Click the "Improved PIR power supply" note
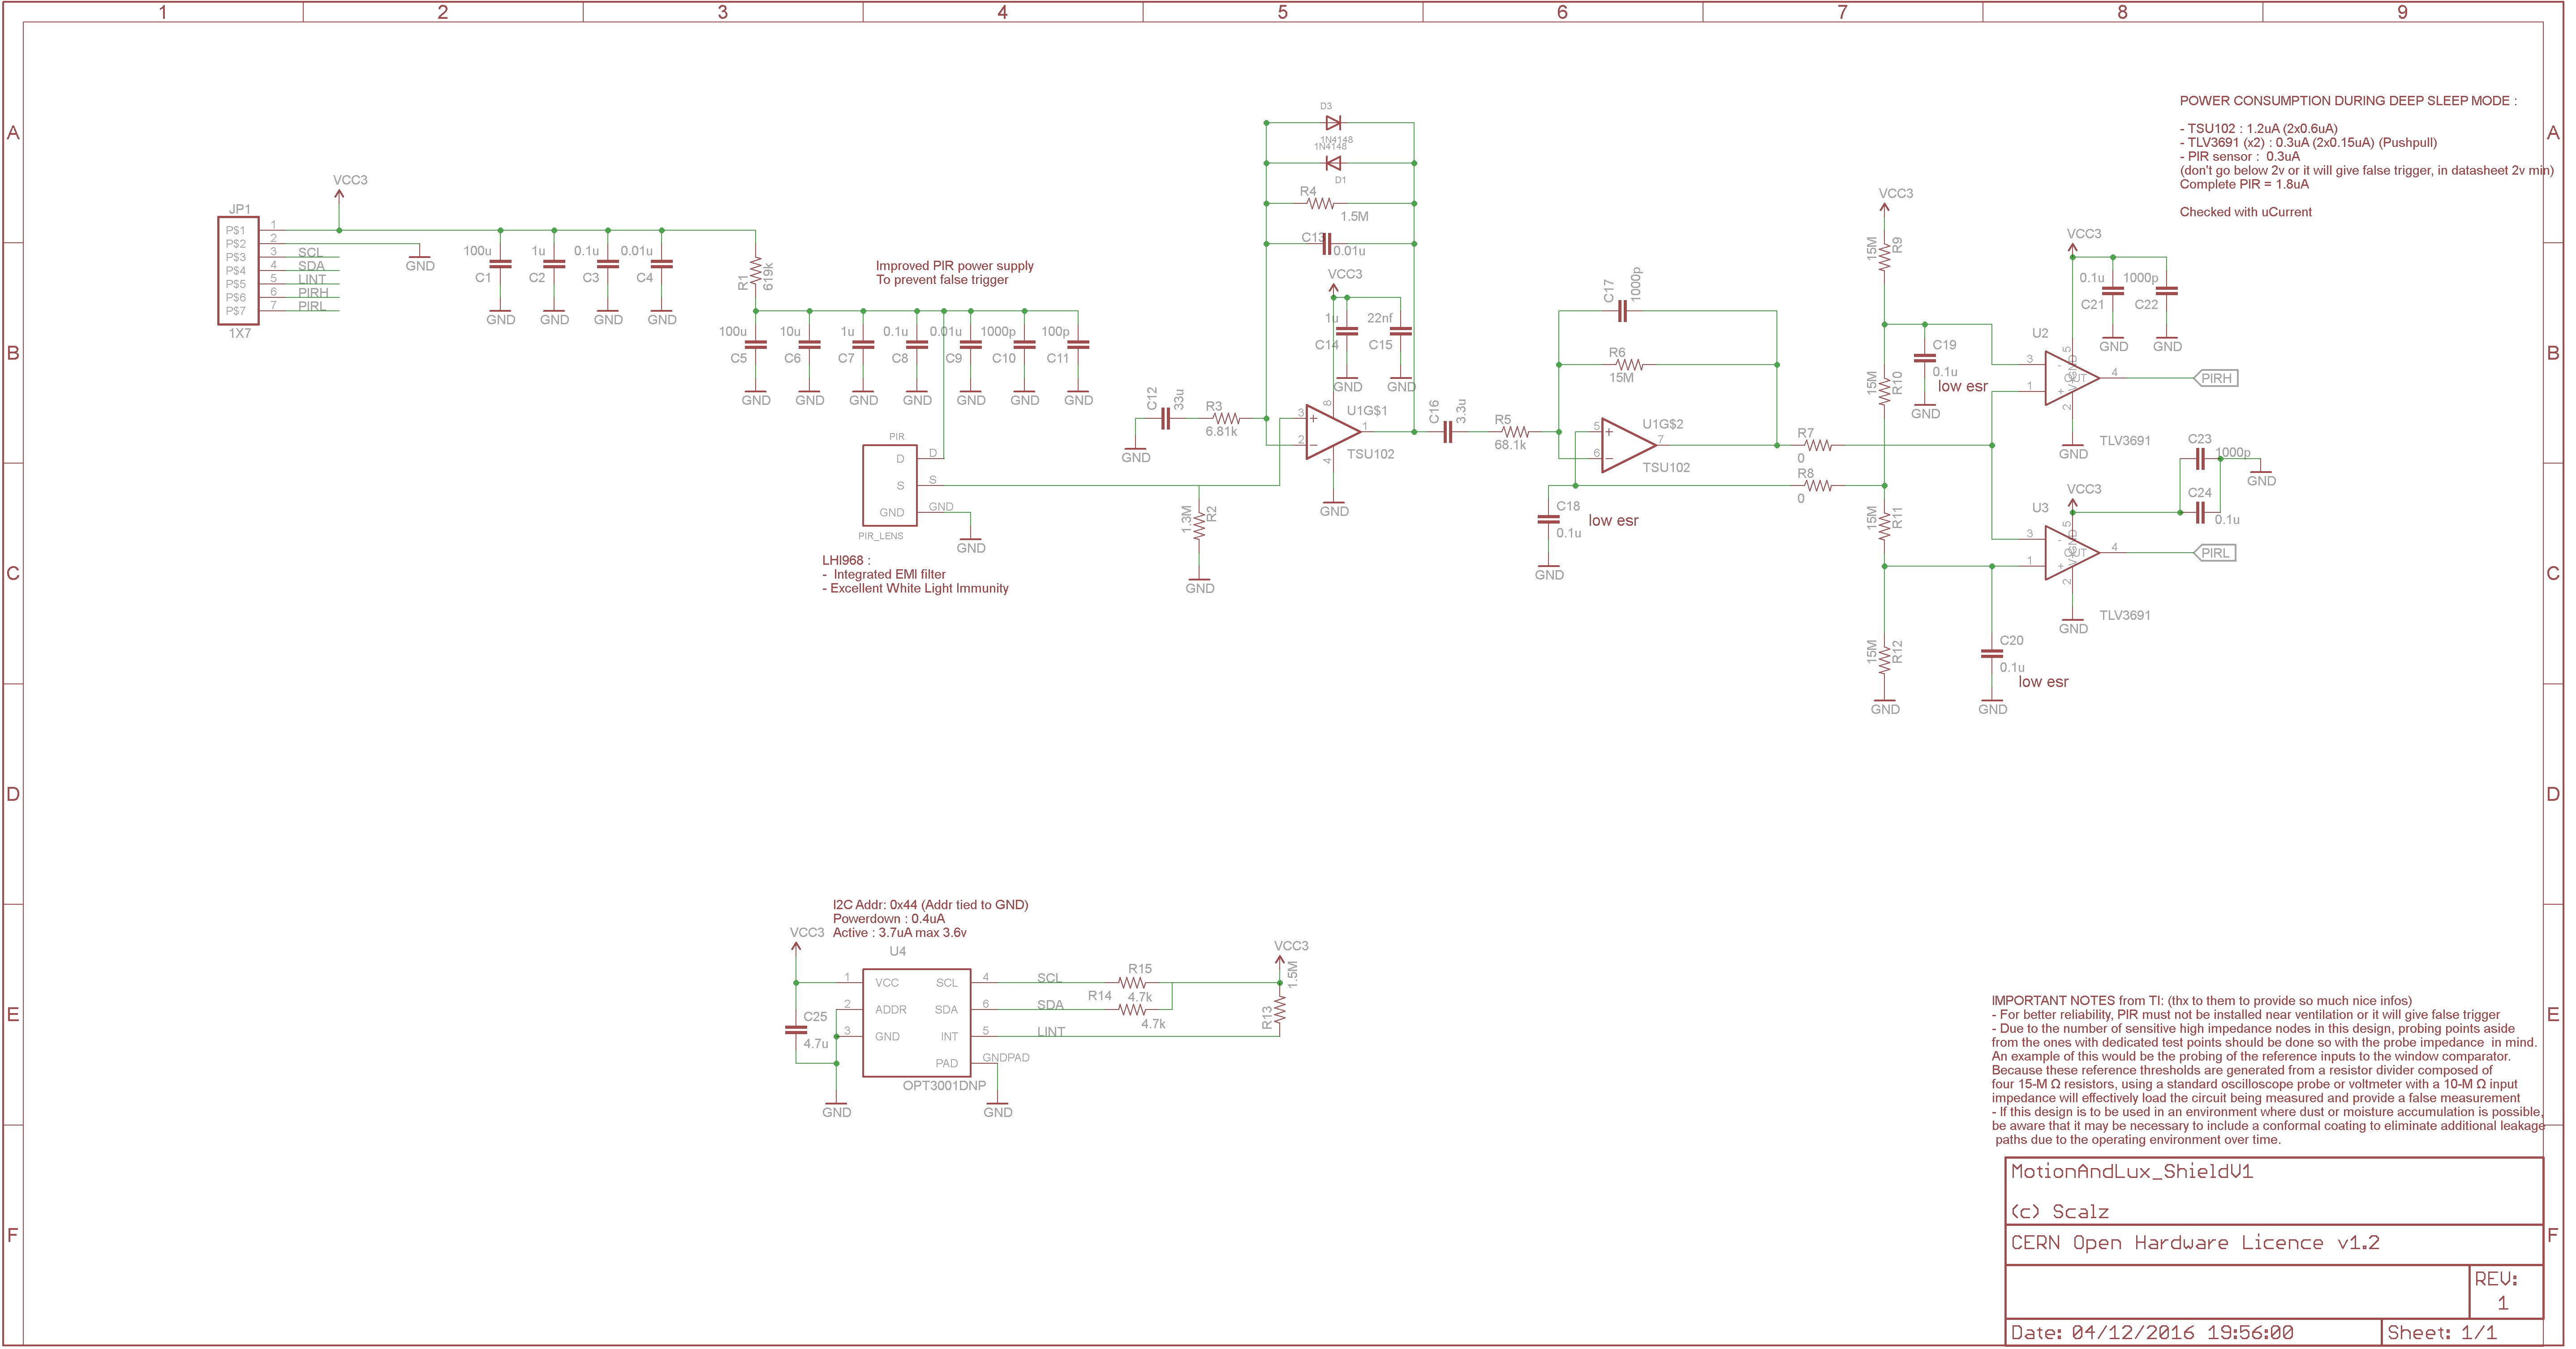The height and width of the screenshot is (1349, 2576). [x=954, y=266]
